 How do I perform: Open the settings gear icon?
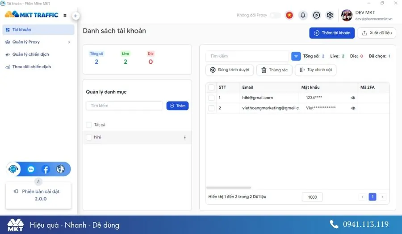tap(330, 15)
